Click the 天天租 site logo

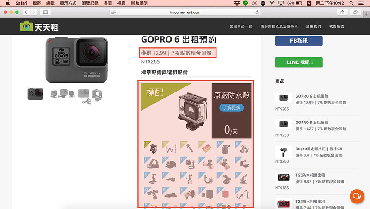click(x=39, y=26)
